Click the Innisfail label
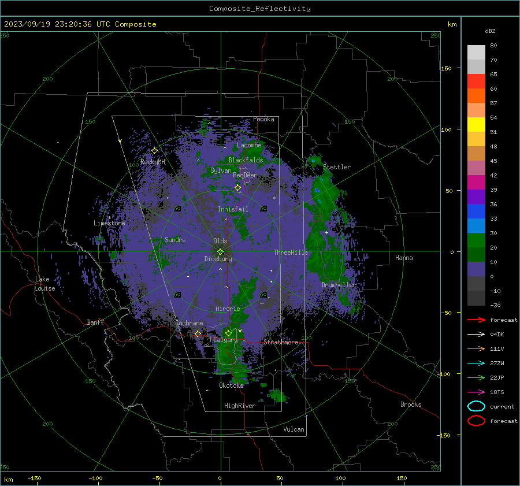This screenshot has width=520, height=486. coord(233,209)
